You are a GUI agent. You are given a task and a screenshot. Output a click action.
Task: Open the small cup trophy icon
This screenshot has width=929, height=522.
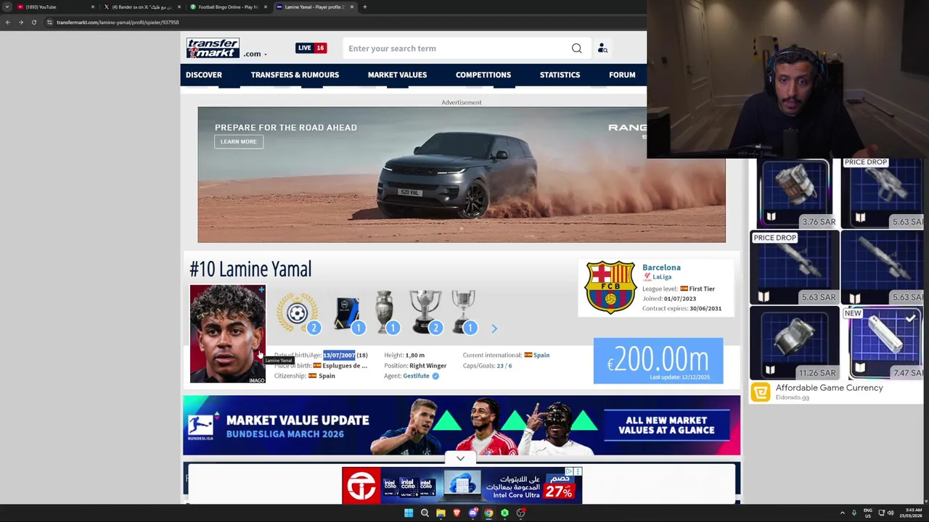[x=463, y=312]
